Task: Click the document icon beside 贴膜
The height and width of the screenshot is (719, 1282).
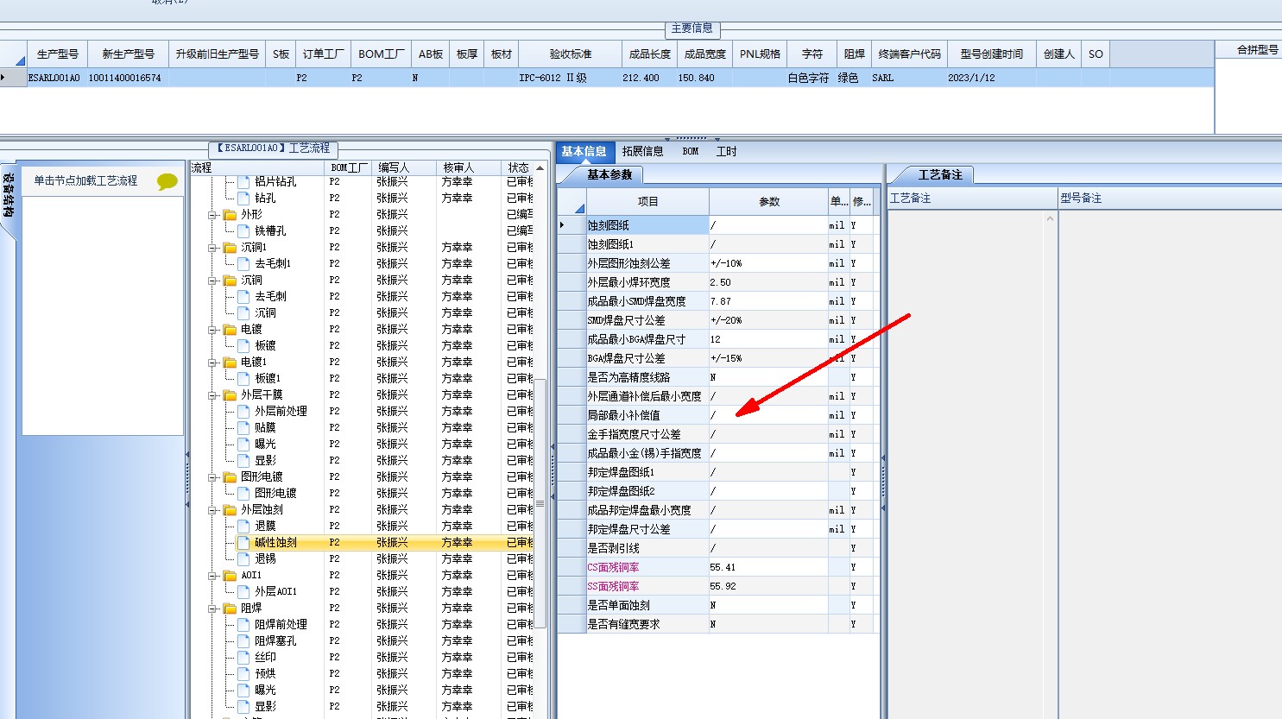Action: [243, 428]
